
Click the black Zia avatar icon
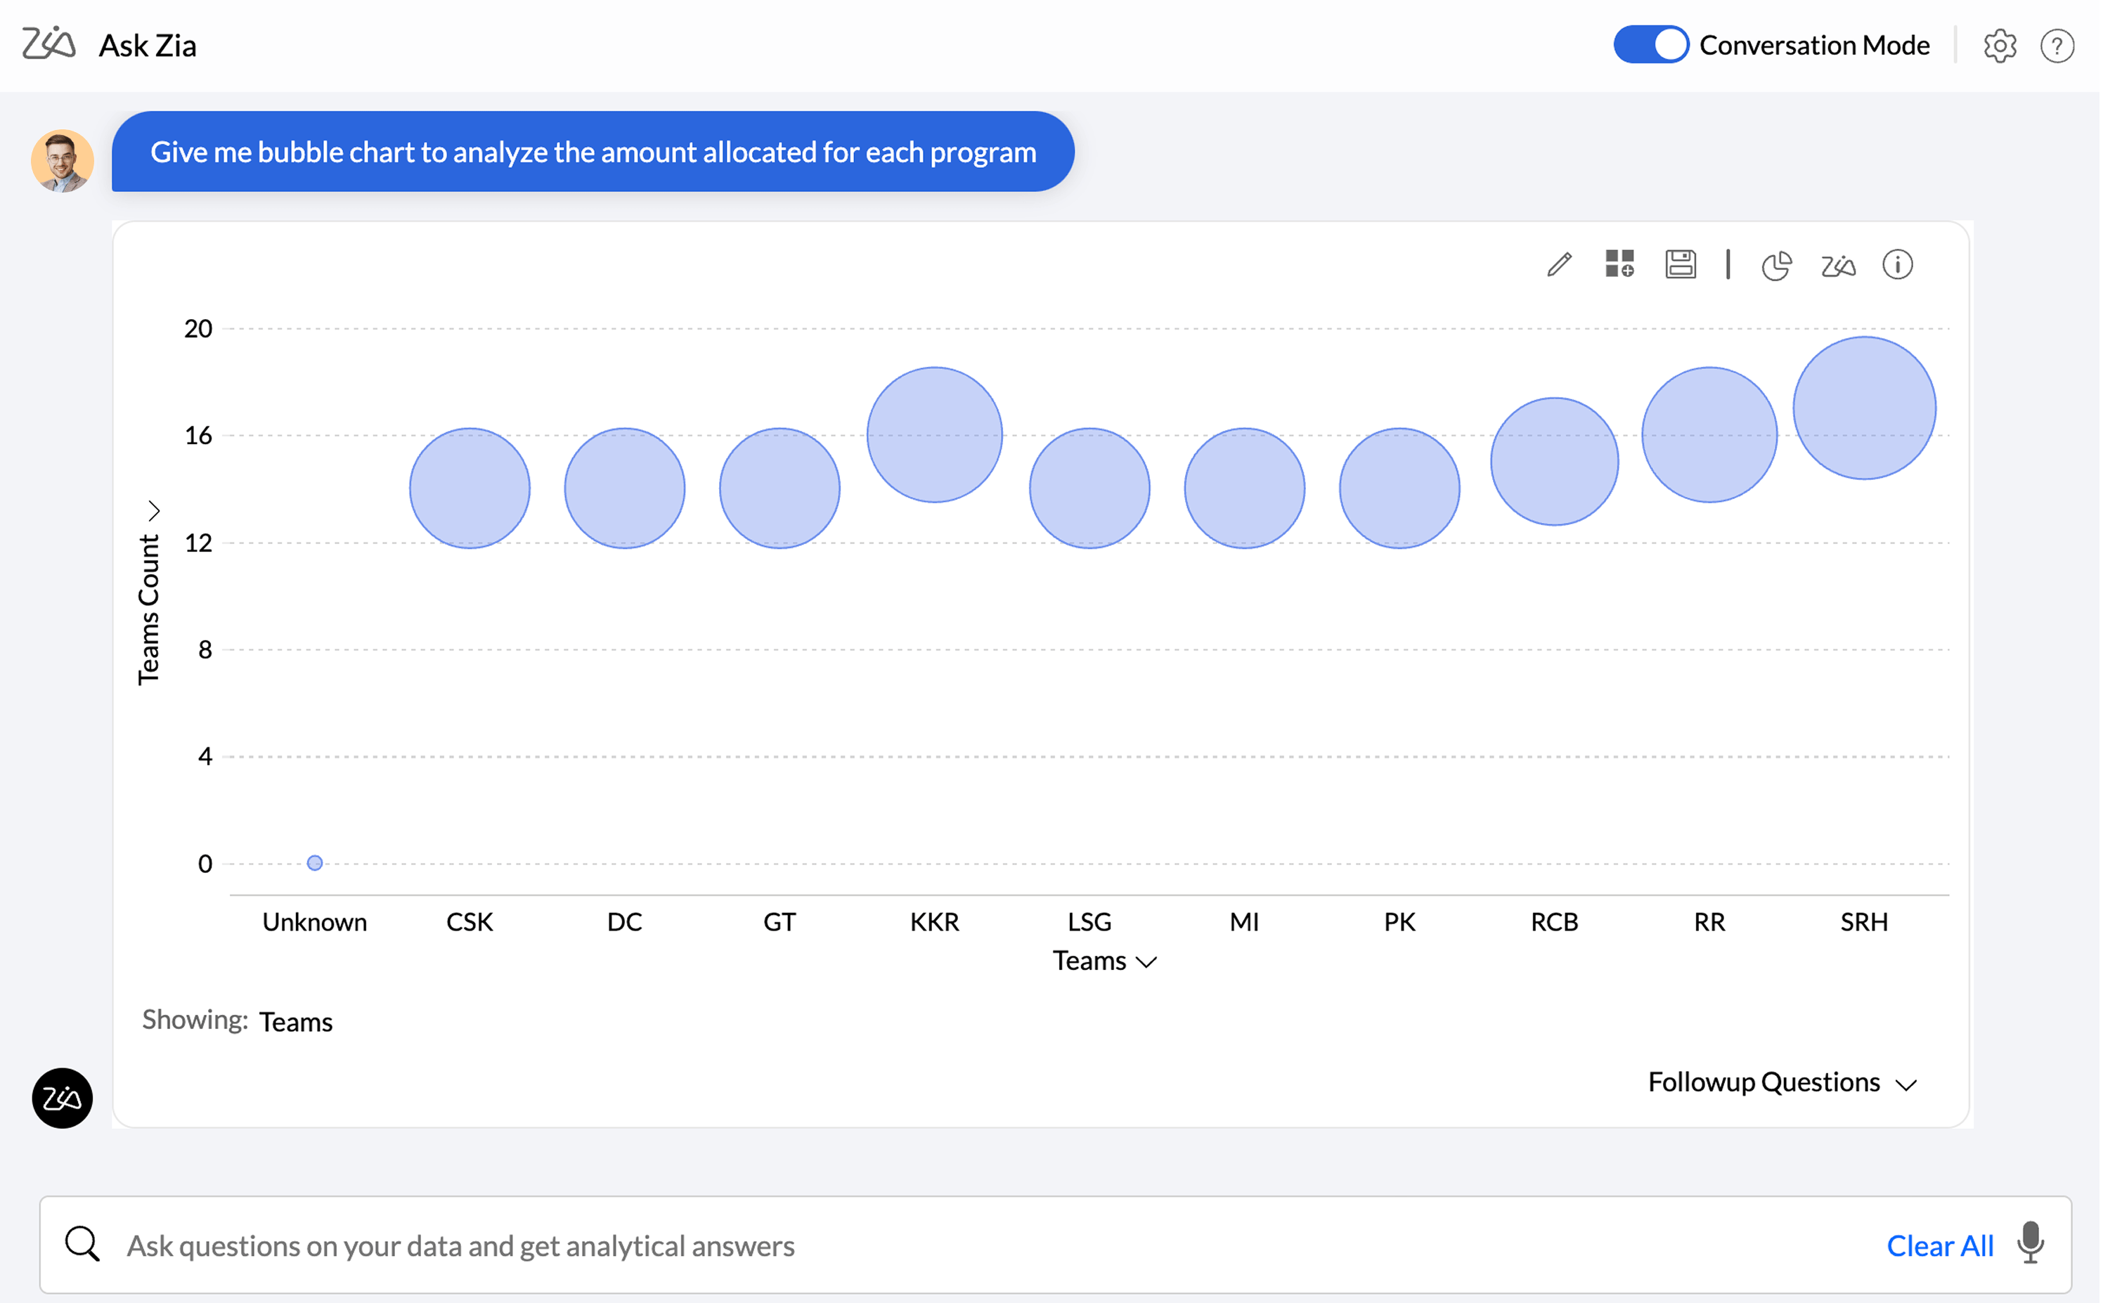pos(62,1098)
